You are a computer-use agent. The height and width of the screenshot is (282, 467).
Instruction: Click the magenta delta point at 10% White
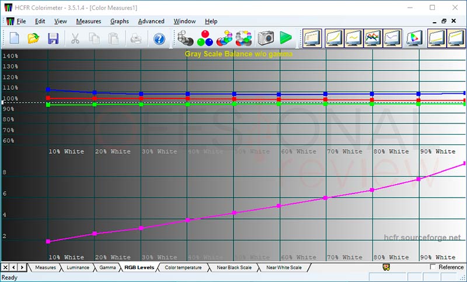48,242
